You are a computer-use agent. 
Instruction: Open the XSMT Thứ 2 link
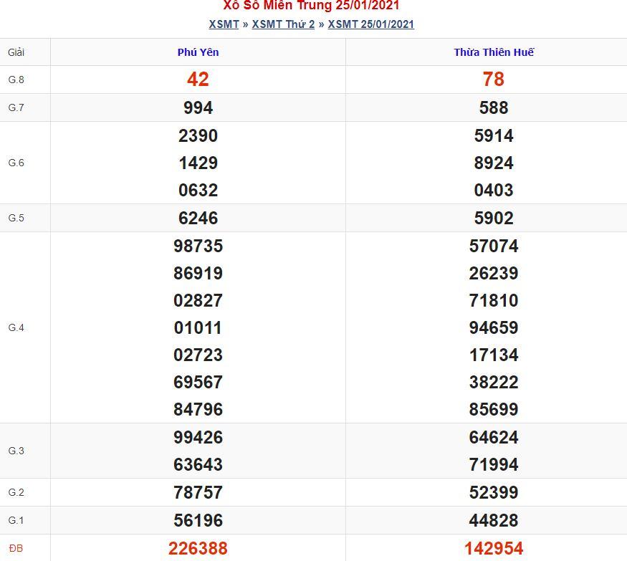(x=283, y=24)
